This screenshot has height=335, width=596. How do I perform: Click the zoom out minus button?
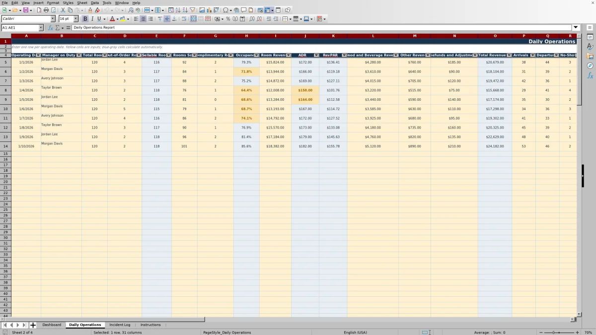pos(541,333)
